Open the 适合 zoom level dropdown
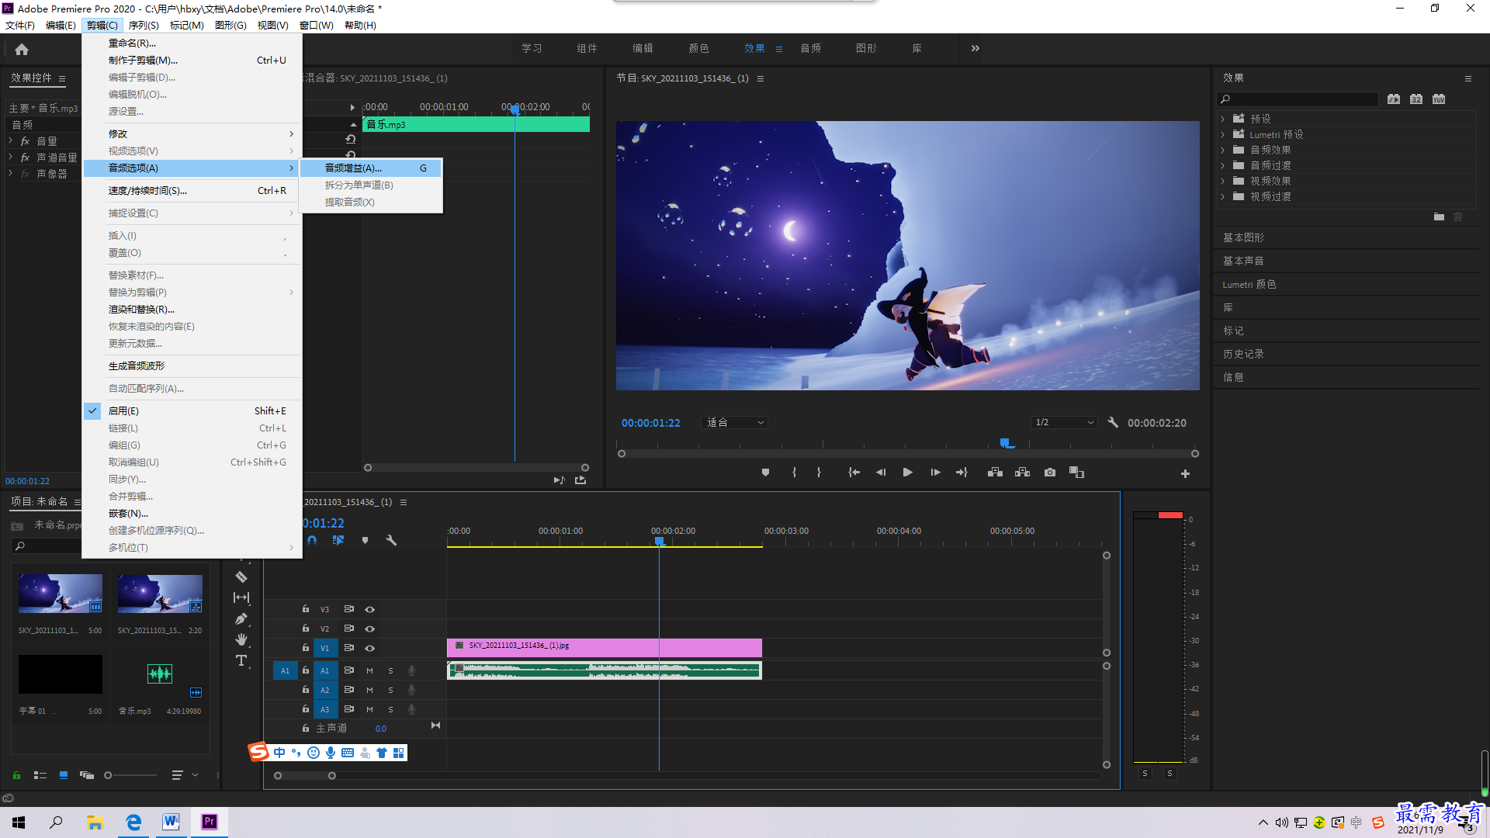 (x=734, y=423)
